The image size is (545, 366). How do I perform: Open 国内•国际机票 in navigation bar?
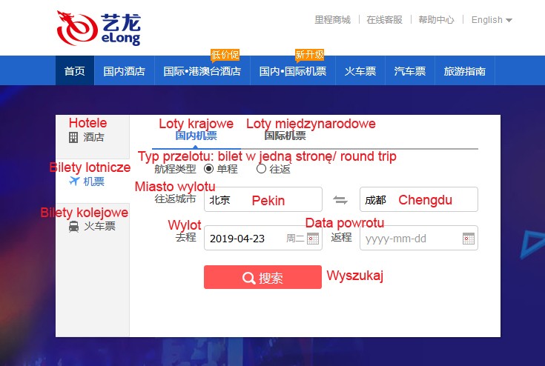(x=293, y=71)
